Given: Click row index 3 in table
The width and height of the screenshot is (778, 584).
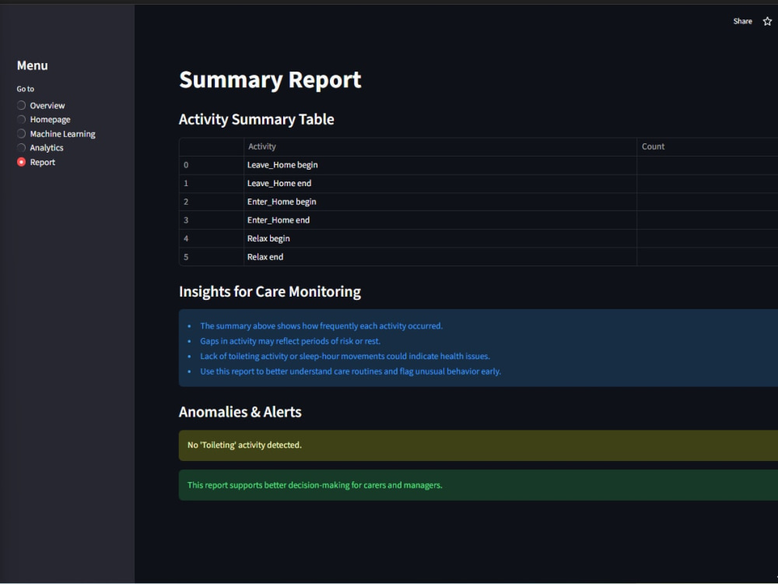Looking at the screenshot, I should (x=212, y=220).
